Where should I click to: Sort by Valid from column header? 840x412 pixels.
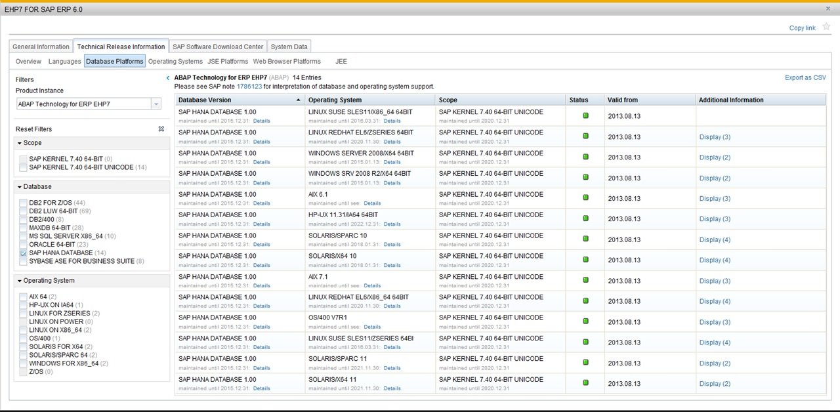[x=650, y=100]
